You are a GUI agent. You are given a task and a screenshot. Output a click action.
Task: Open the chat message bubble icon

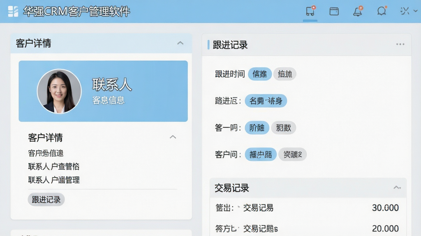[x=382, y=11]
